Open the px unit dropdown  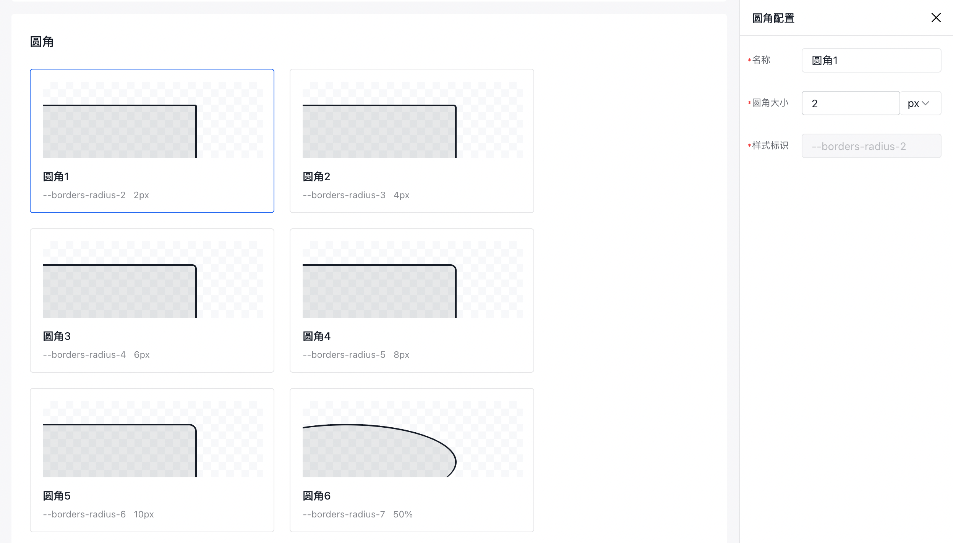pos(920,103)
